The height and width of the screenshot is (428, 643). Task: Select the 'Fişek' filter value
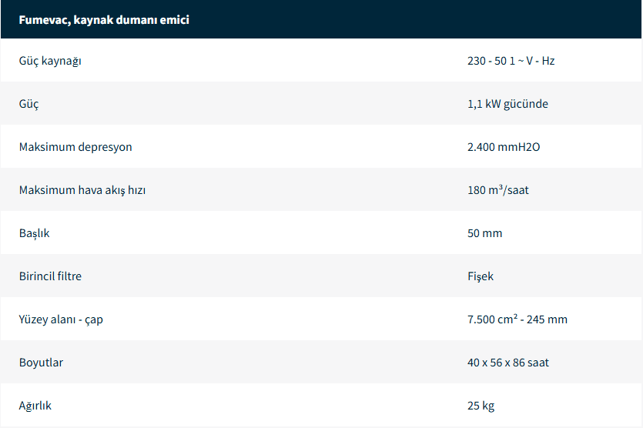click(481, 276)
